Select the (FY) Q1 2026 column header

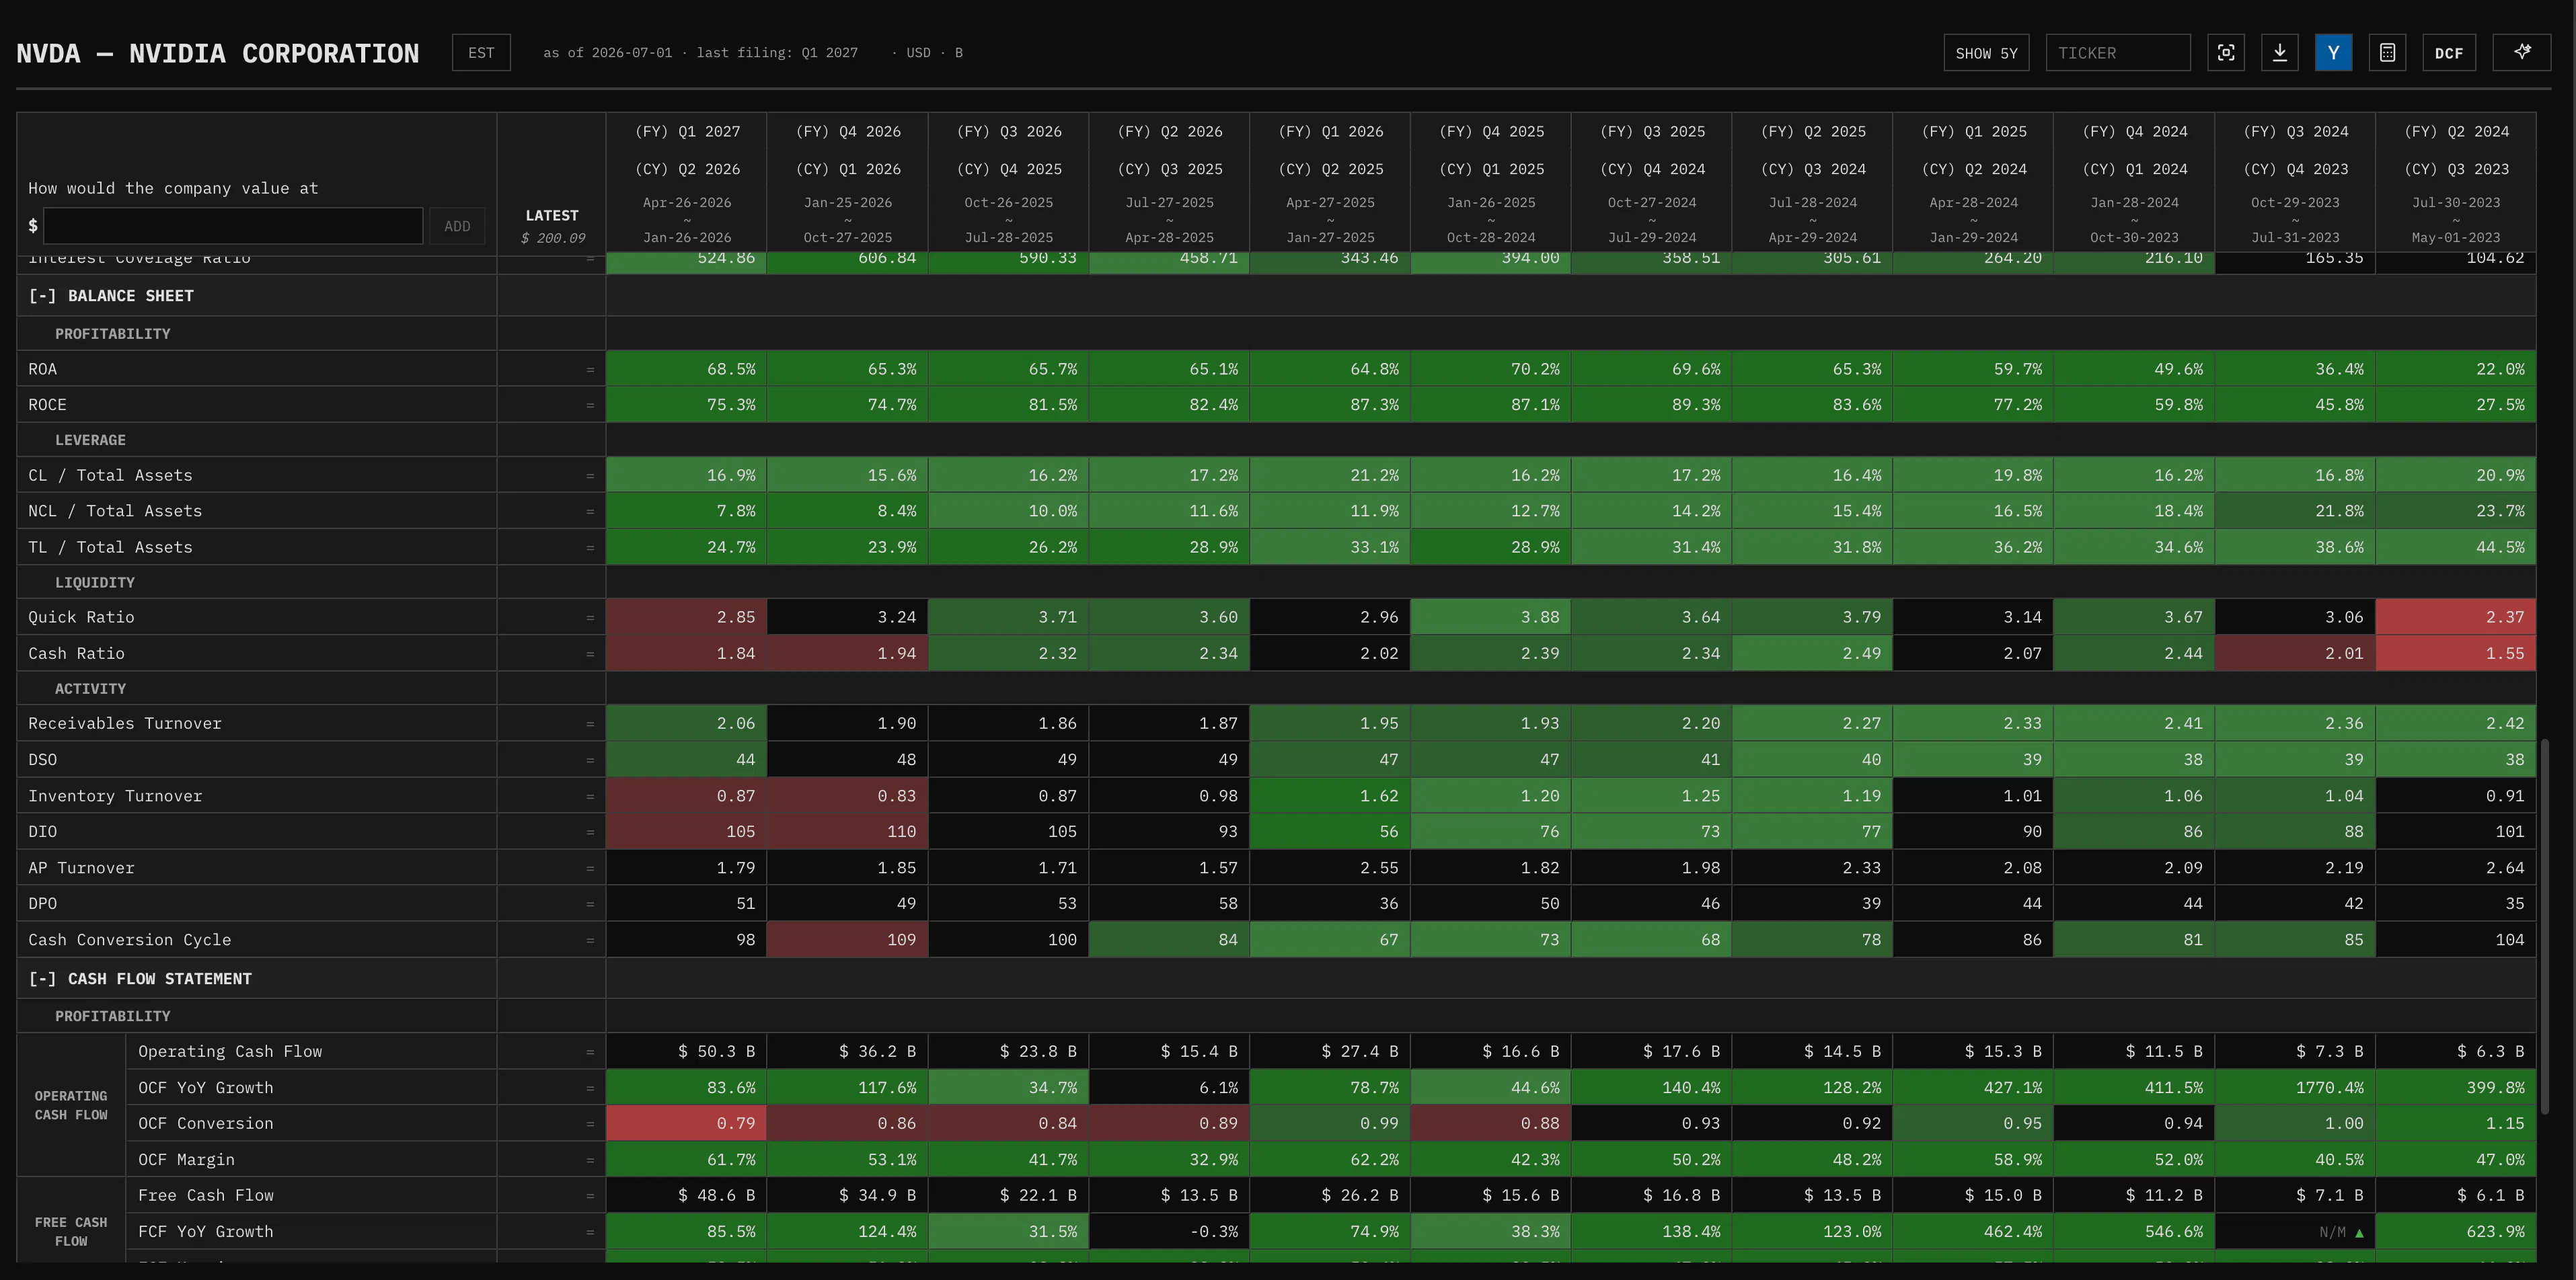1330,184
